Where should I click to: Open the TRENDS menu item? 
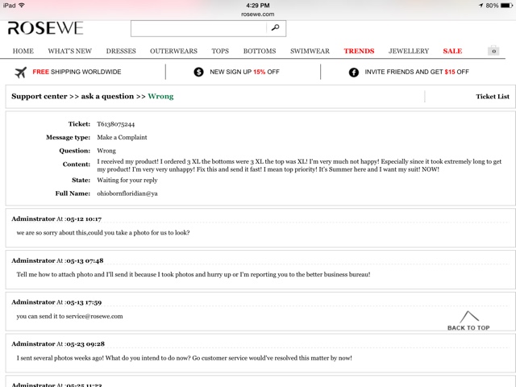pyautogui.click(x=359, y=51)
